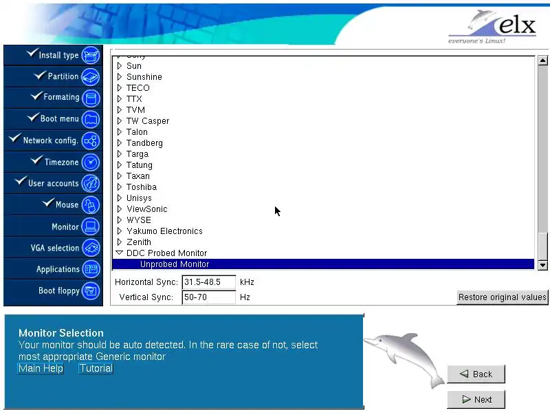Image resolution: width=550 pixels, height=413 pixels.
Task: Expand the WYSE tree node
Action: point(120,220)
